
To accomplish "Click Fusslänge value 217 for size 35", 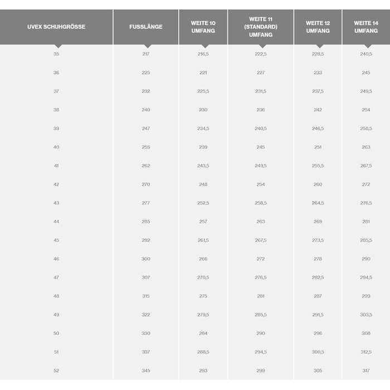I will point(146,54).
